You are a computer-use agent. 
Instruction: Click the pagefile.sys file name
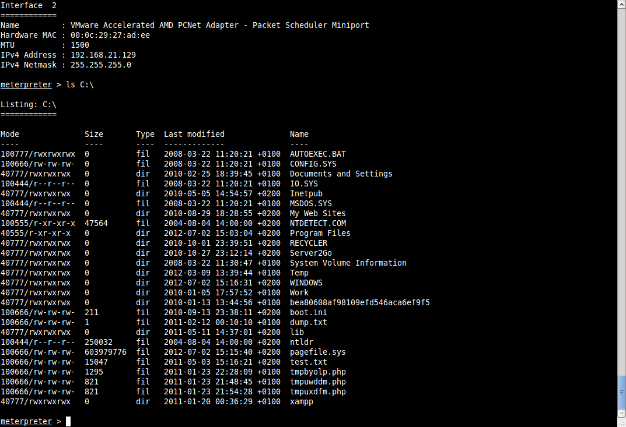[317, 352]
